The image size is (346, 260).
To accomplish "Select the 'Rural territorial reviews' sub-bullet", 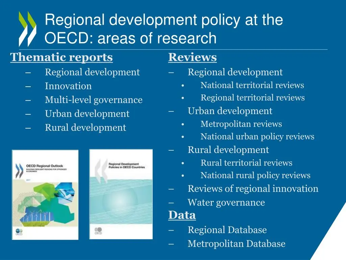I will 246,163.
